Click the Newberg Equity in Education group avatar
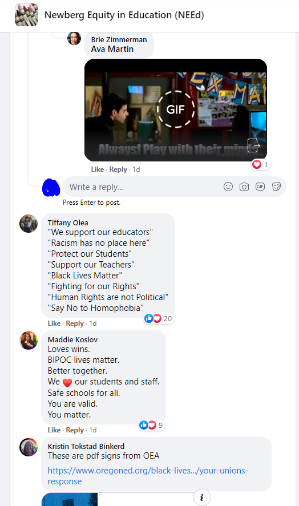299x506 pixels. pyautogui.click(x=26, y=15)
